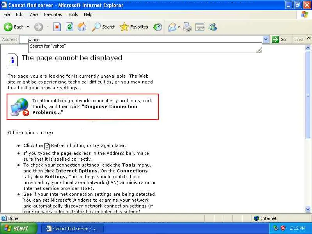Image resolution: width=312 pixels, height=234 pixels.
Task: Open the Favorites star button
Action: coord(134,27)
